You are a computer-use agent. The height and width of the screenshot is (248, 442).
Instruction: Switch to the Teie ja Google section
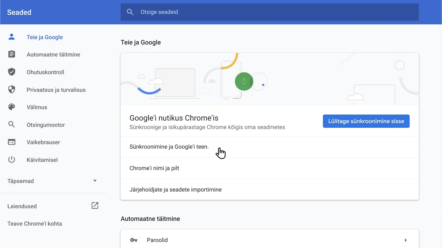[44, 37]
